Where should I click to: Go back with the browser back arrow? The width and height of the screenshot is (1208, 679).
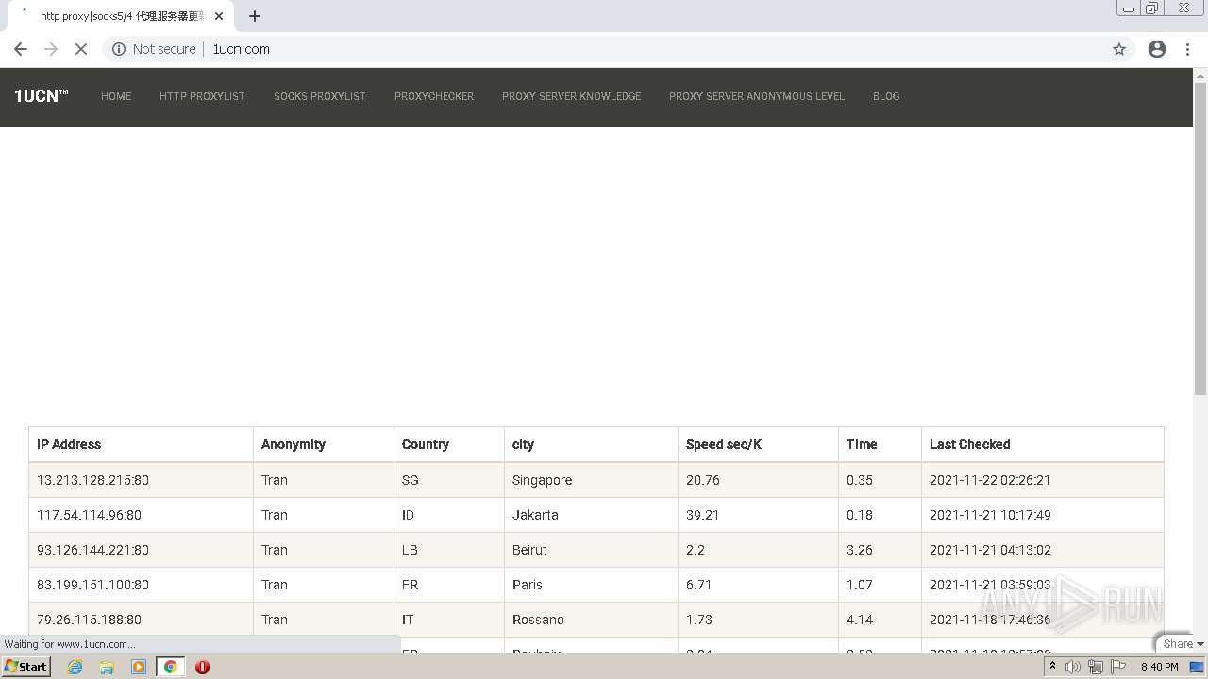tap(21, 49)
